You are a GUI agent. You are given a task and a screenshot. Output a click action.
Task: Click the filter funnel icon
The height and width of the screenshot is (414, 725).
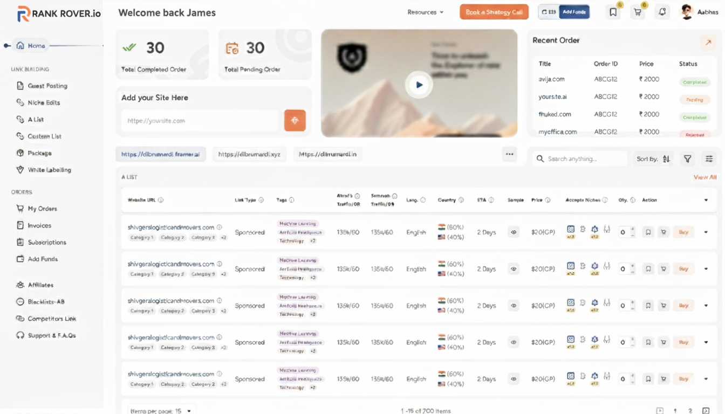pos(688,159)
